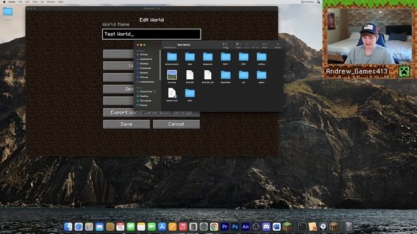The image size is (417, 234).
Task: Click Export World Generation Settings button
Action: 151,112
